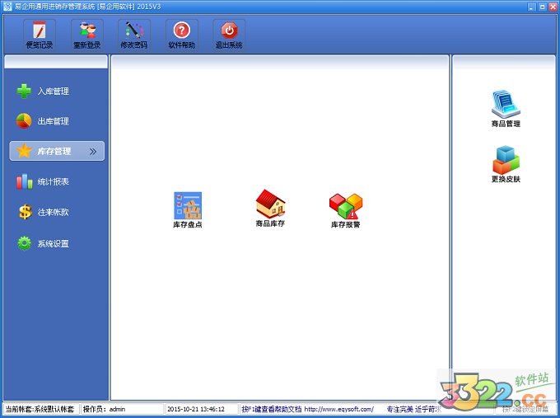Click the green gear icon for 系统设置
560x418 pixels.
(24, 243)
